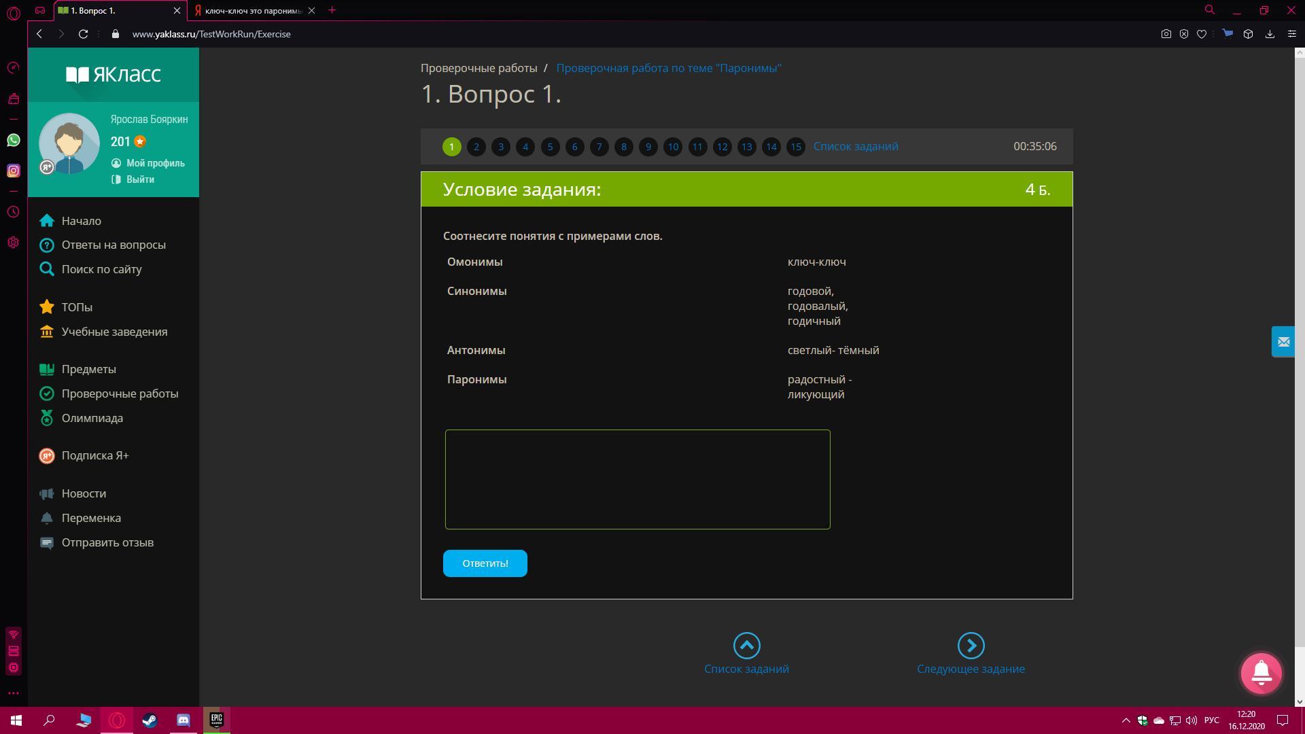This screenshot has width=1305, height=734.
Task: Select question number 10 in navigator
Action: pyautogui.click(x=672, y=147)
